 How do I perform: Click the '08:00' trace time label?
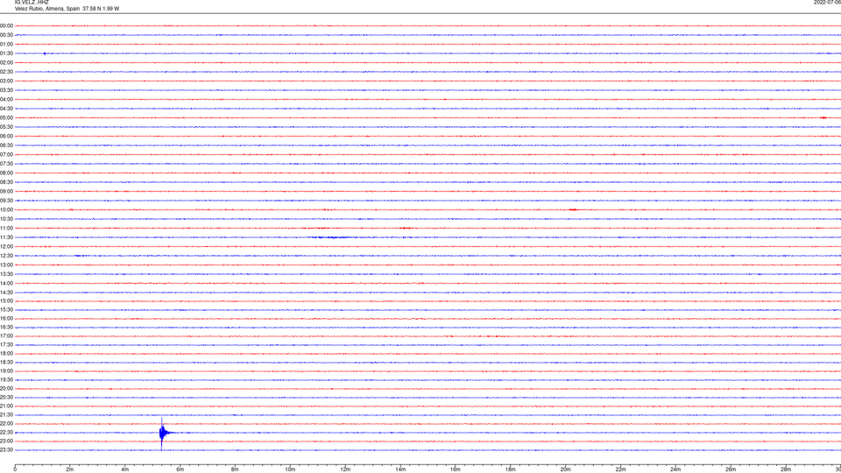[x=6, y=173]
